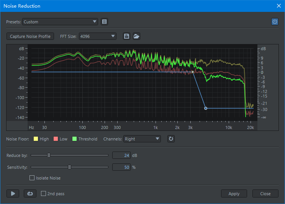Screen dimensions: 285x204
Task: Click the Reduce by slider handle
Action: coord(49,155)
